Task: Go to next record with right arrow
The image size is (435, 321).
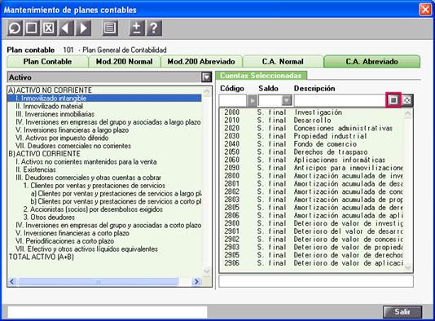Action: pos(83,28)
